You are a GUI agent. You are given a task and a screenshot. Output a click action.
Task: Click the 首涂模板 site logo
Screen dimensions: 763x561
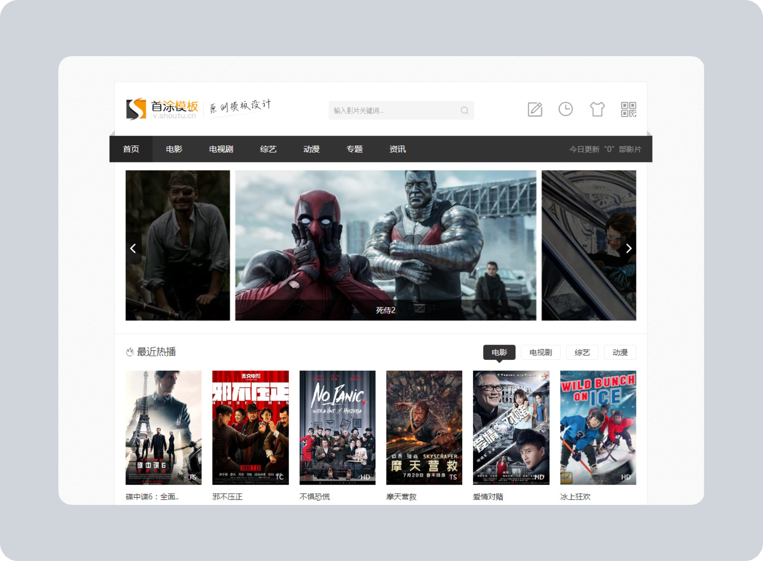click(x=162, y=109)
